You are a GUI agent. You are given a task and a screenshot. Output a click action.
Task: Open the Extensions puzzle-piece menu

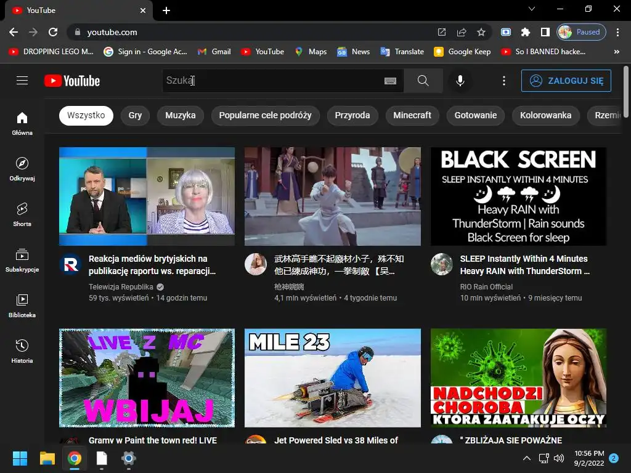[525, 32]
